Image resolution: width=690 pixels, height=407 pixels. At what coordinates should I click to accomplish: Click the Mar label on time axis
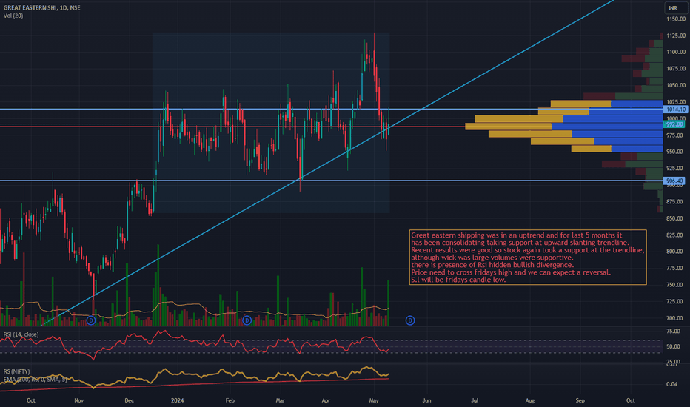click(x=281, y=400)
